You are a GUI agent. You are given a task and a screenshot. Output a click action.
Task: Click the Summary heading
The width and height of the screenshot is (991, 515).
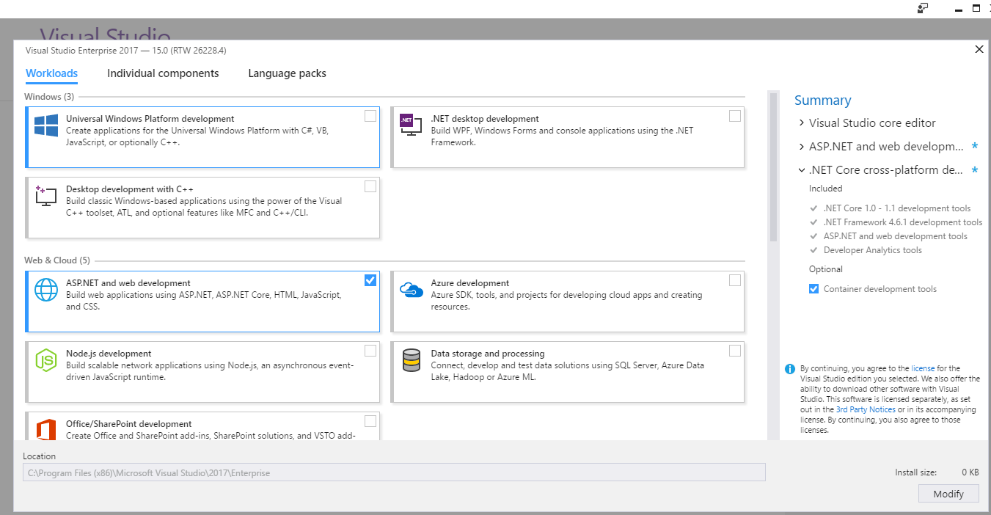coord(823,101)
